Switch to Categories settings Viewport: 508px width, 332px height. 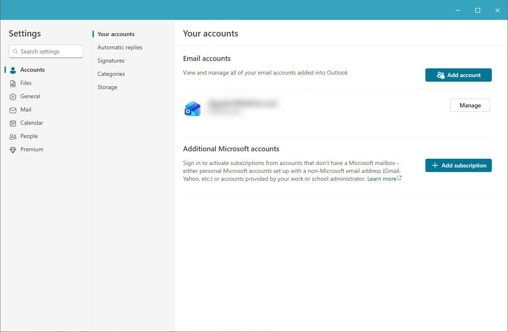tap(111, 74)
